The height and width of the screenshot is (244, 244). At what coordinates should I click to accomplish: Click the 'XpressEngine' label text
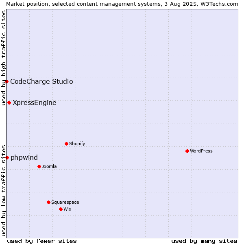pos(35,103)
